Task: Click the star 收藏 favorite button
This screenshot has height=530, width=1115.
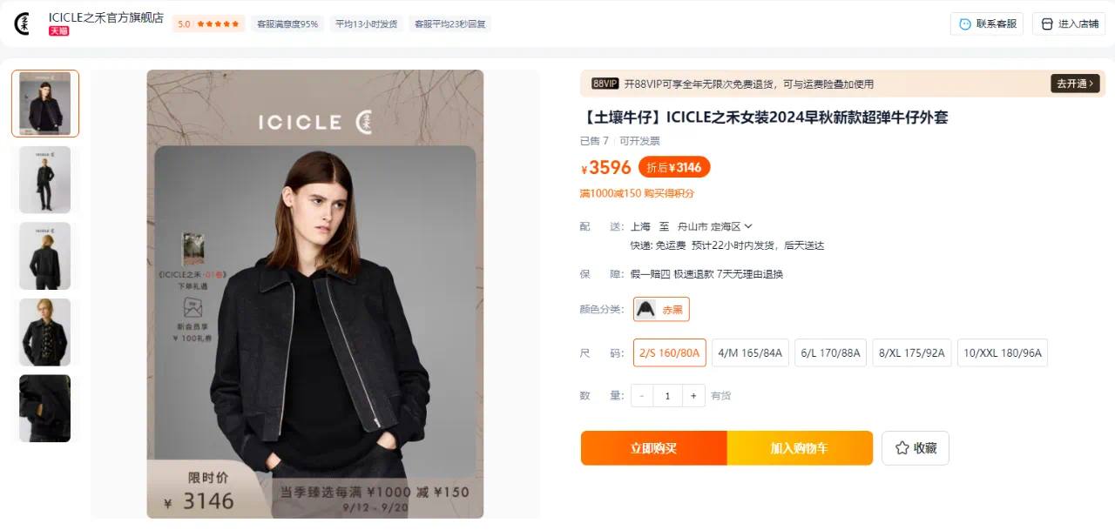Action: (916, 448)
